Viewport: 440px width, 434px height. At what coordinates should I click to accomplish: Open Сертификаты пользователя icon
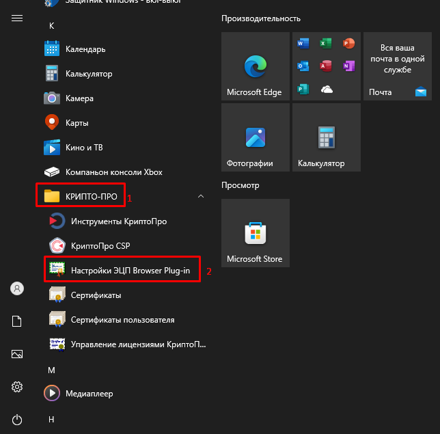click(57, 319)
